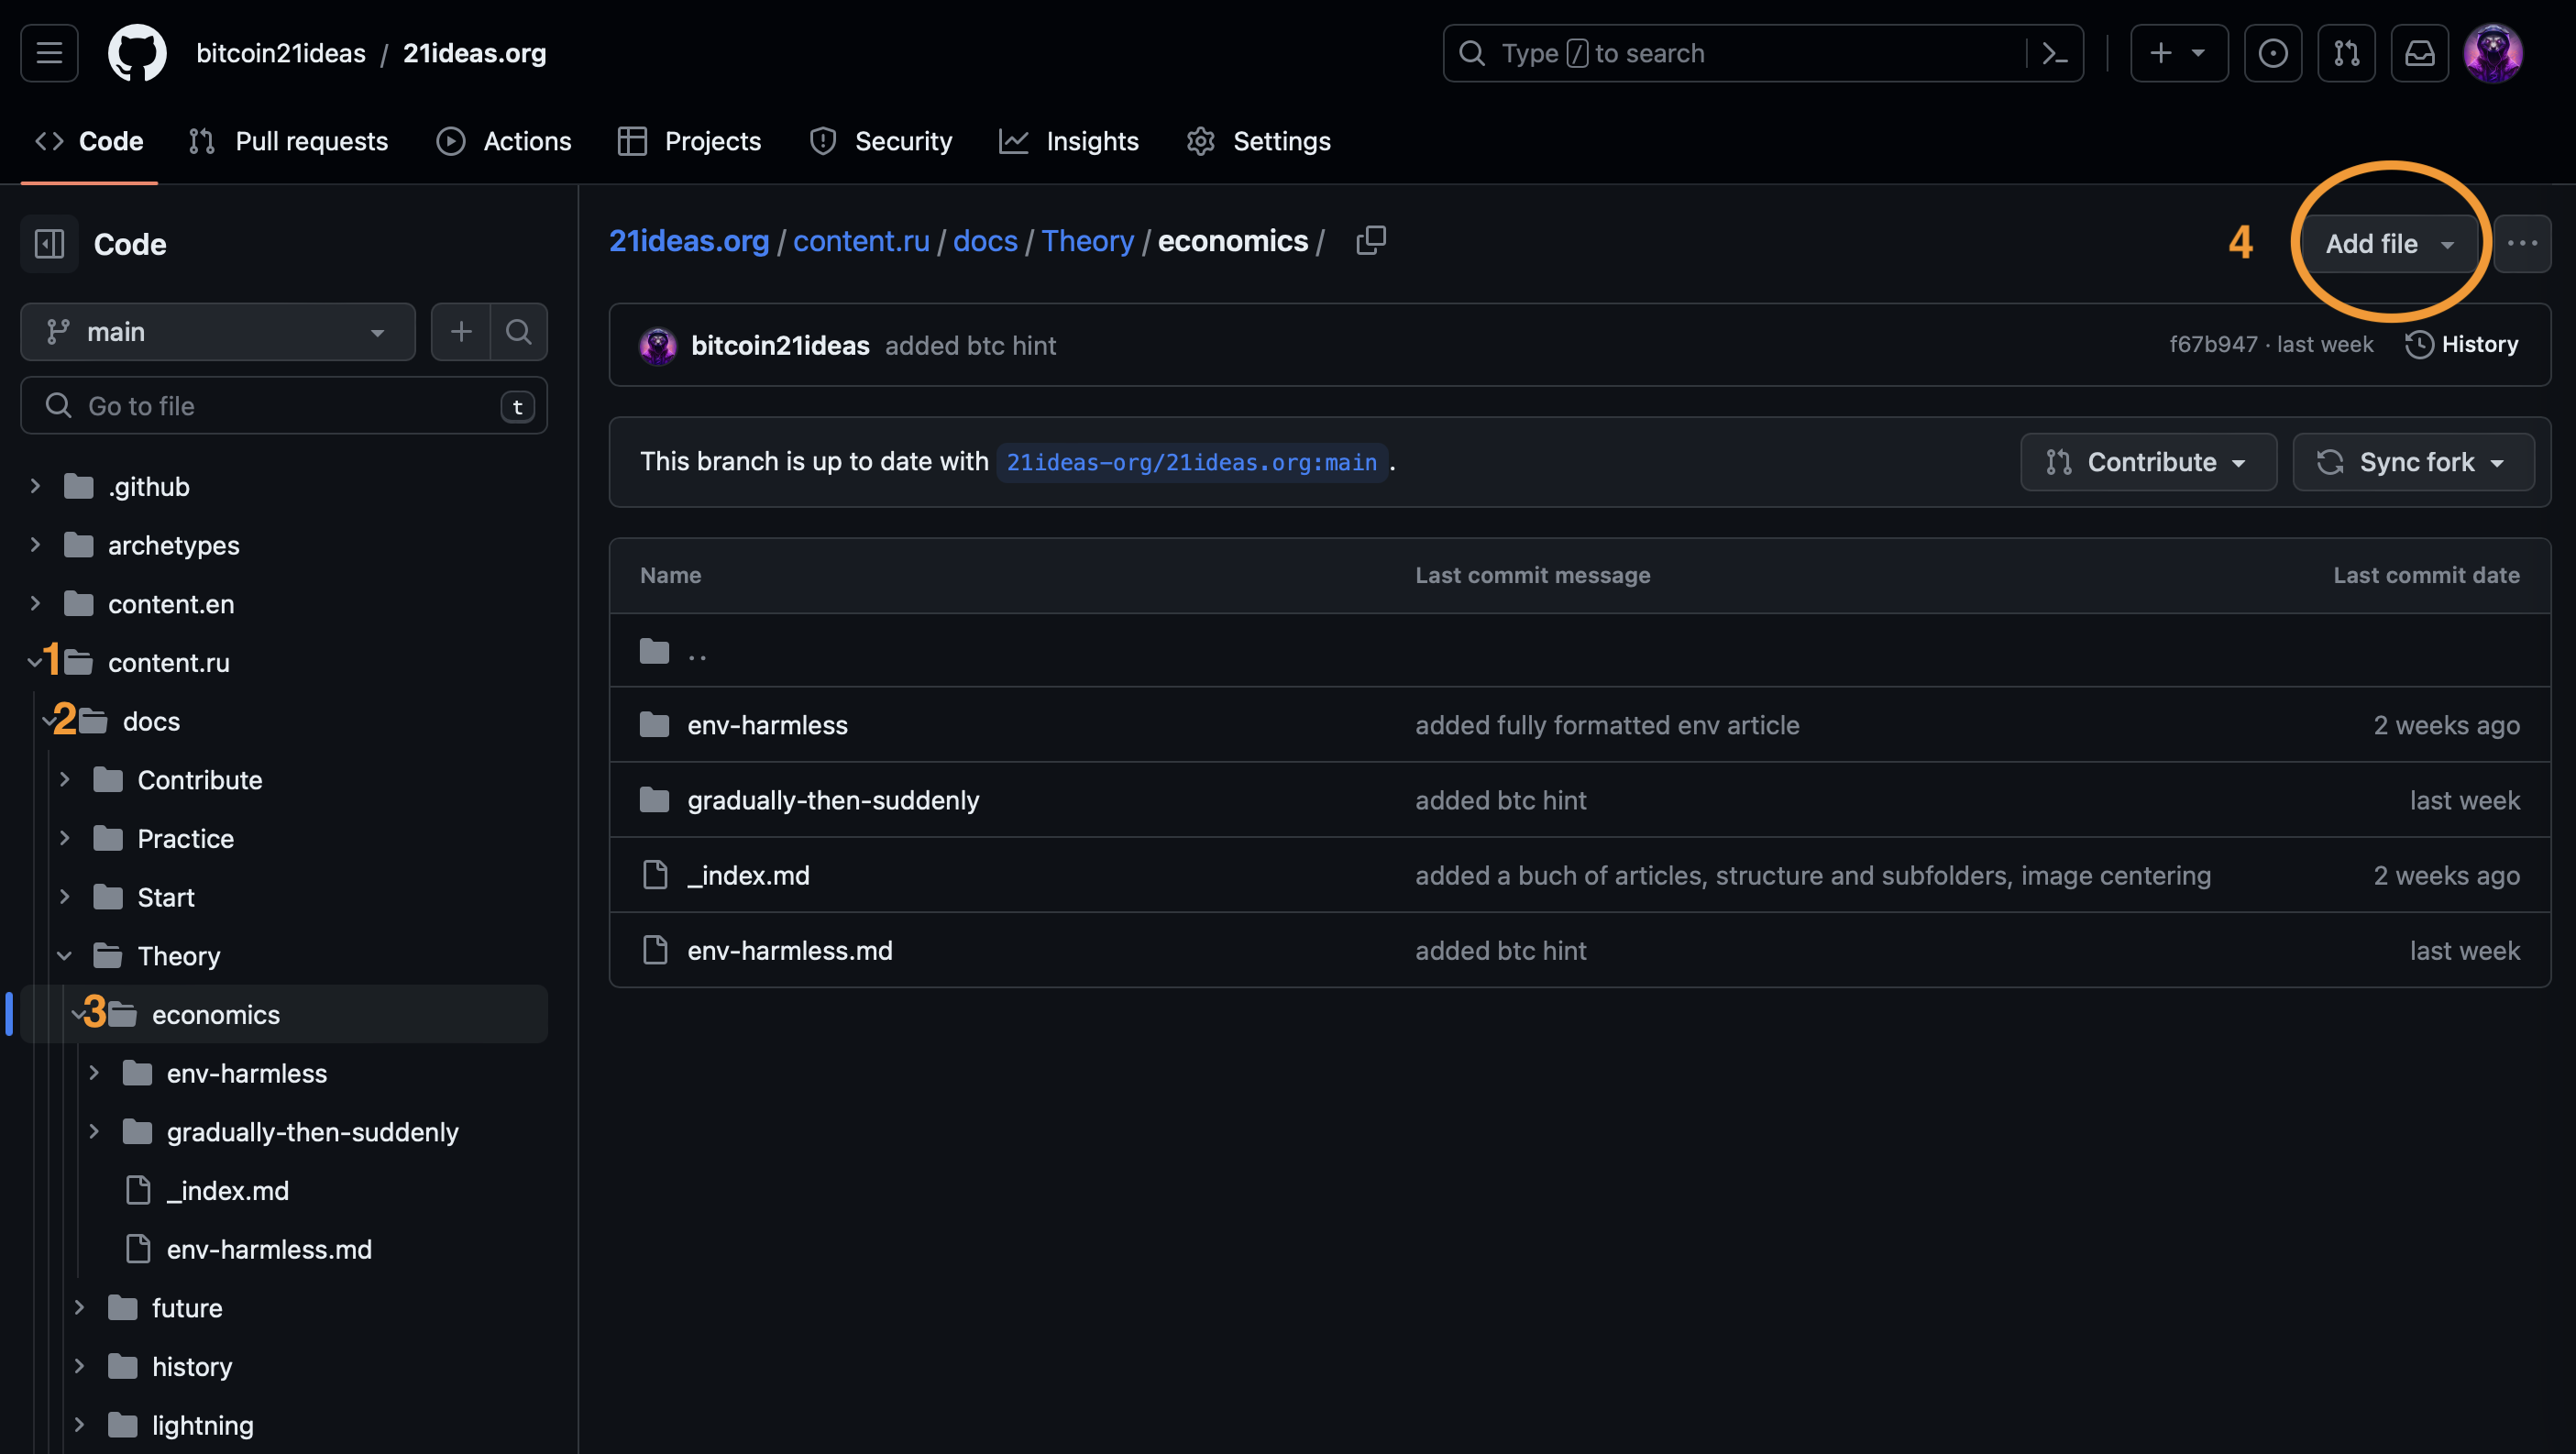Collapse the file tree side panel
2576x1454 pixels.
pyautogui.click(x=49, y=244)
